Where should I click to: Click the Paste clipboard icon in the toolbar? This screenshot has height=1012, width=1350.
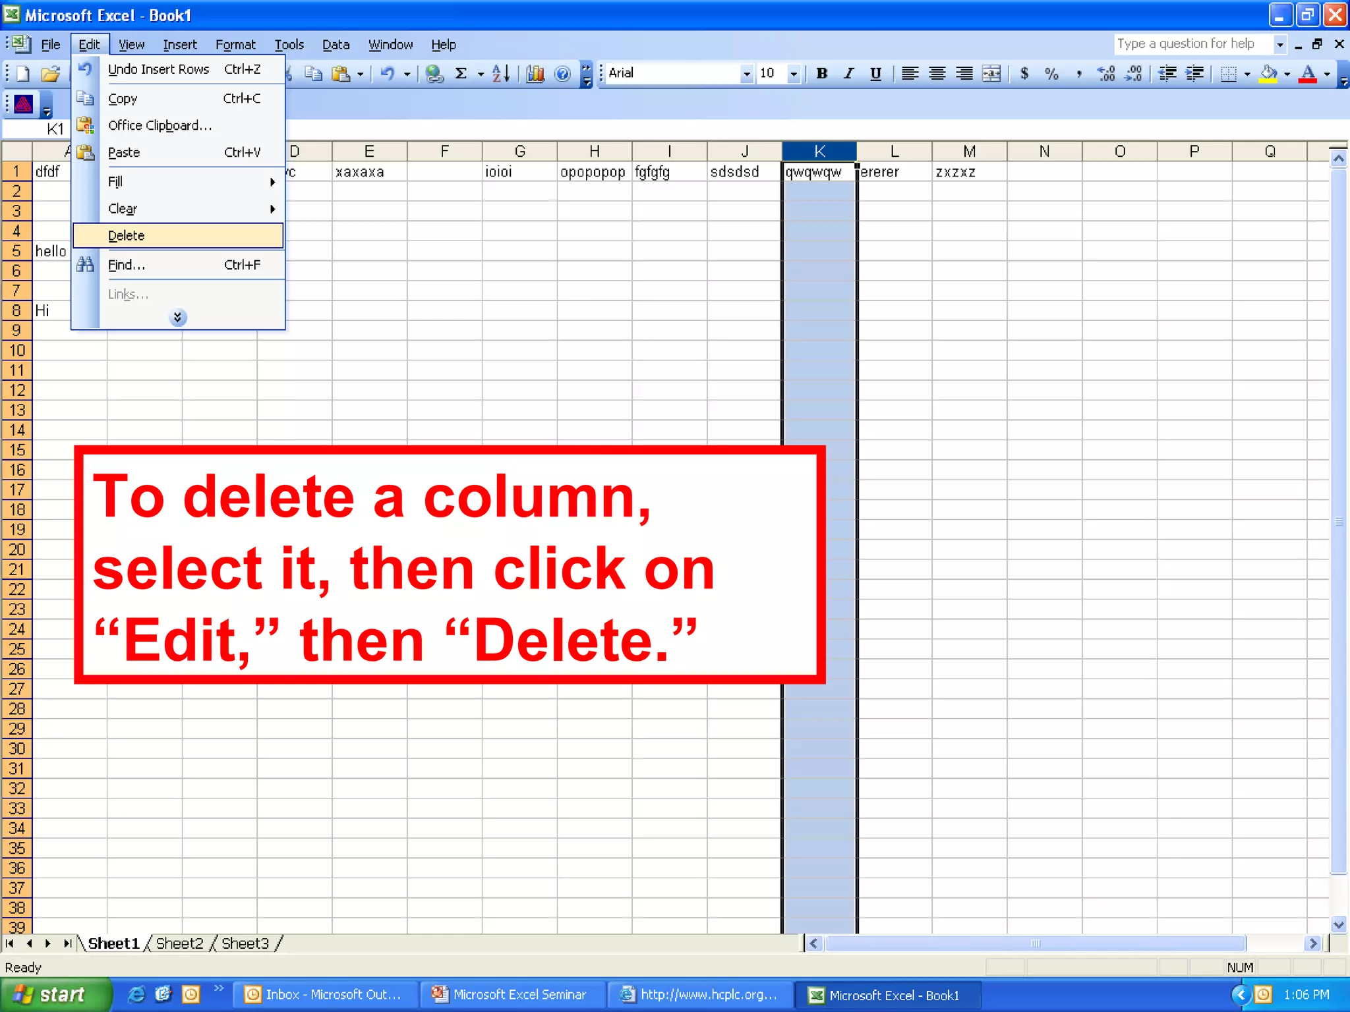[341, 74]
